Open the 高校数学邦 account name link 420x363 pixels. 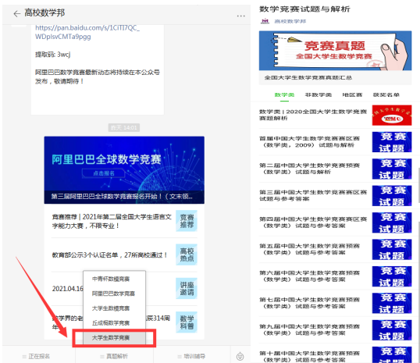290,21
